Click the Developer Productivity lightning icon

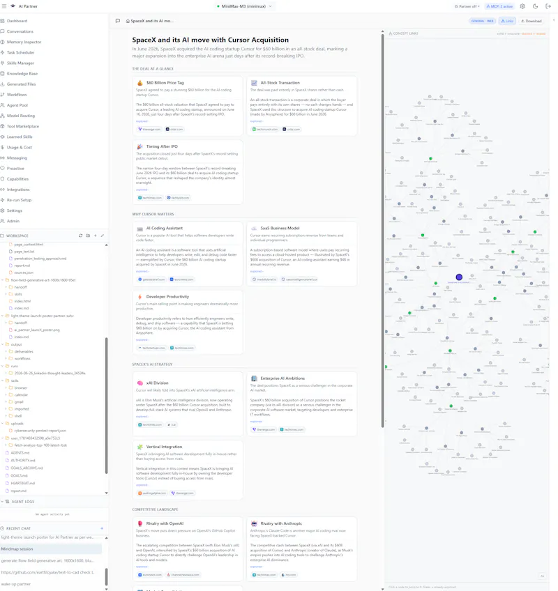point(140,297)
